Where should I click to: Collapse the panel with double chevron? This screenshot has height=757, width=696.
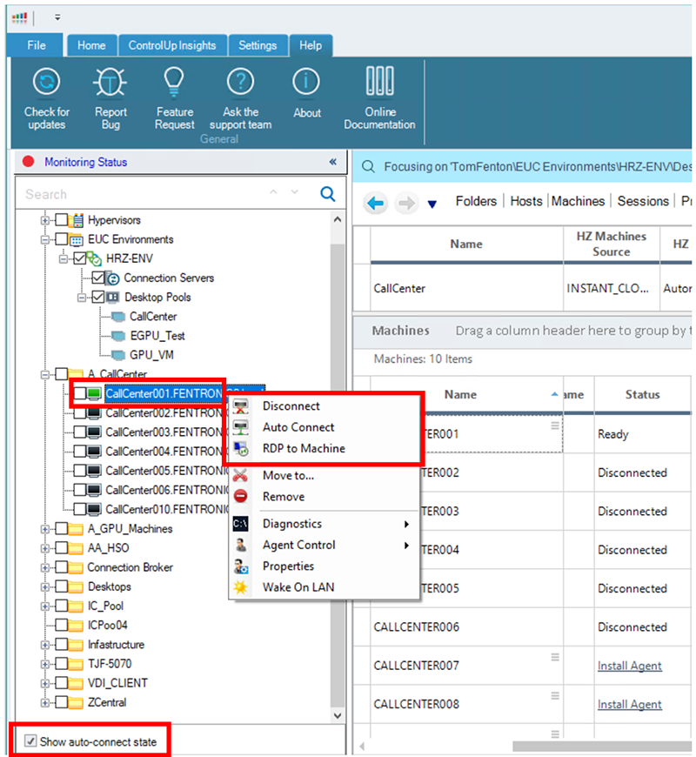[332, 162]
